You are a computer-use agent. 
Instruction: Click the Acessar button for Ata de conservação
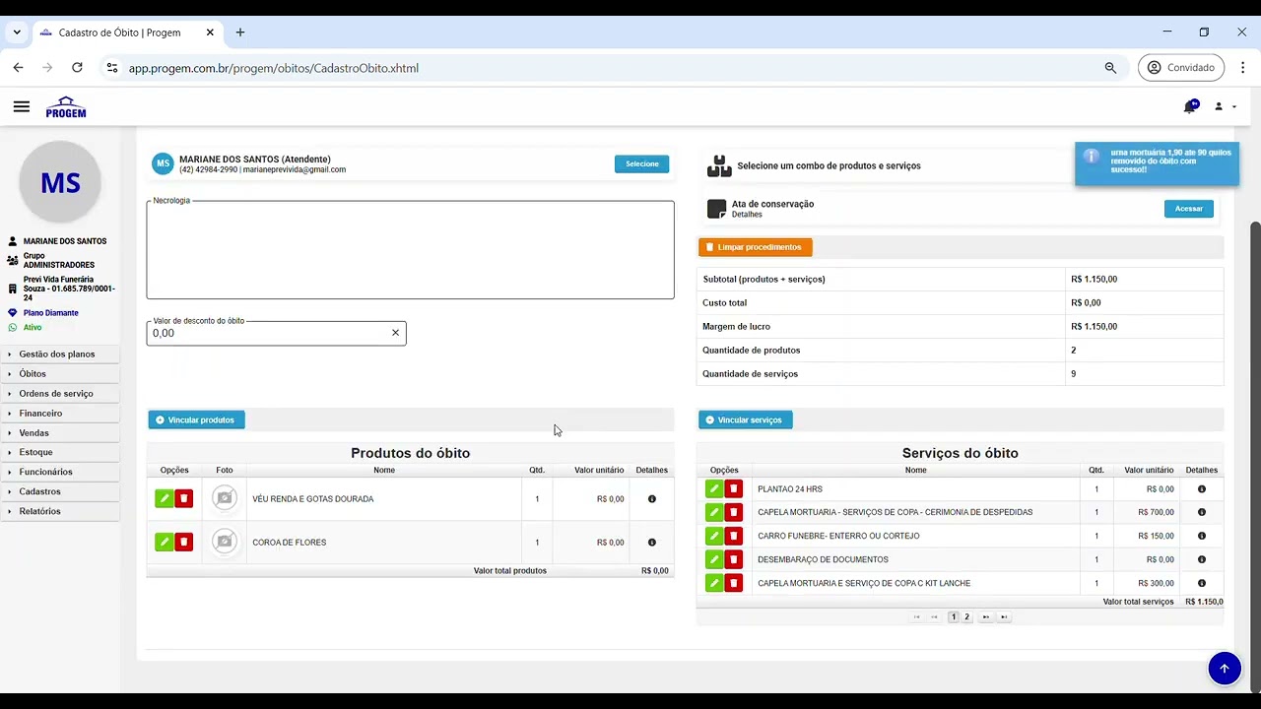(1189, 209)
